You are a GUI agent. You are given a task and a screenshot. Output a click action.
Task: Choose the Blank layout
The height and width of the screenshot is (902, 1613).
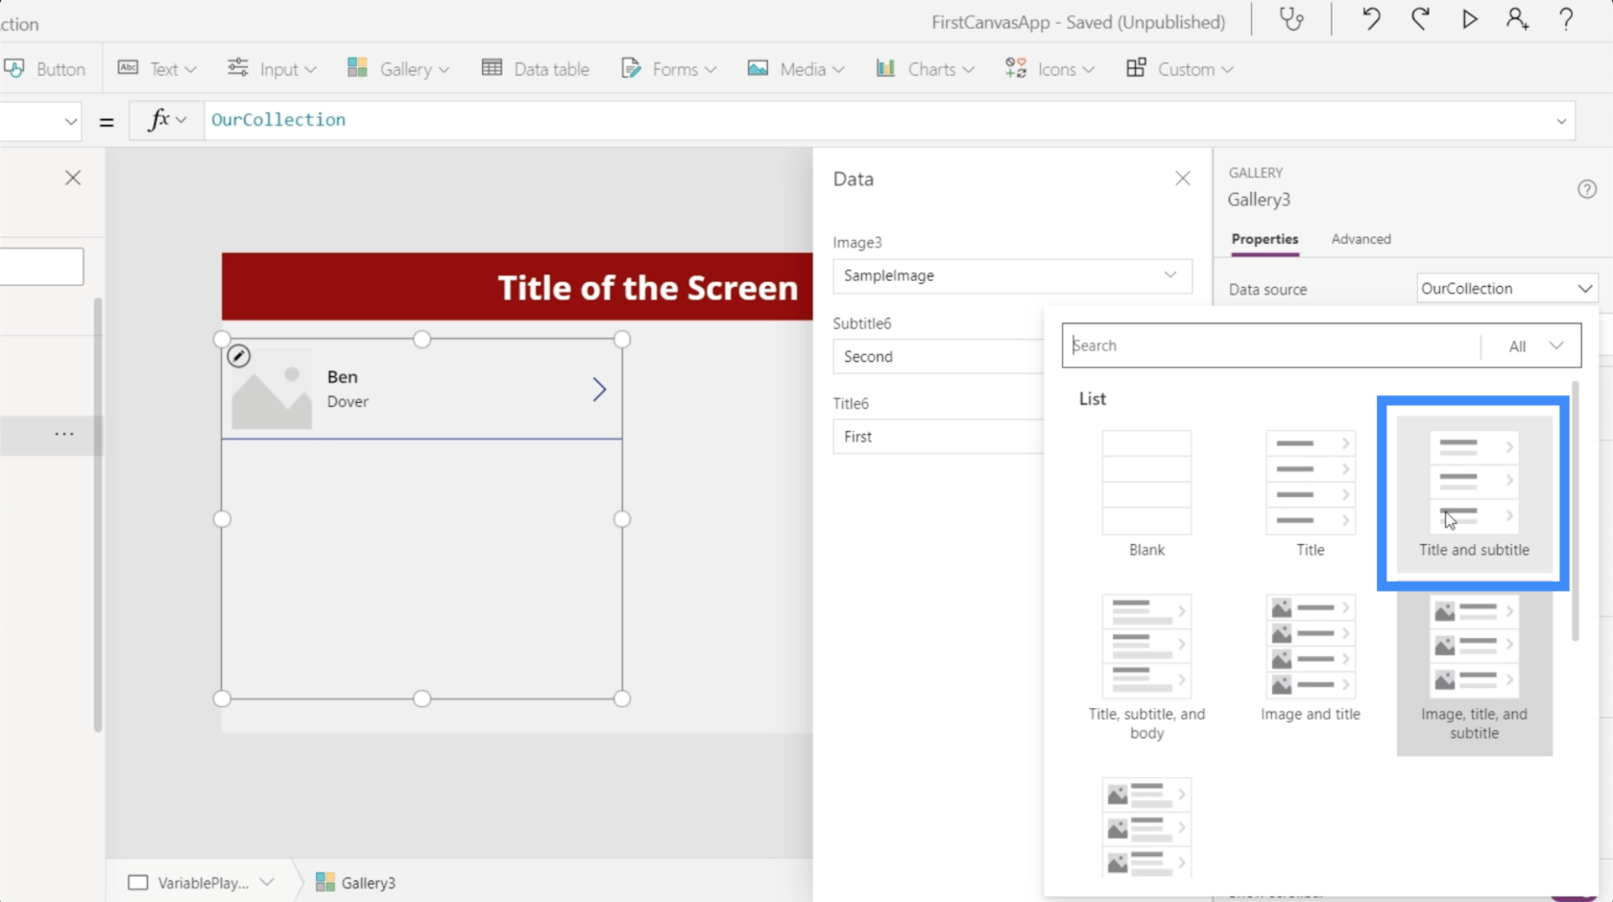(1146, 494)
